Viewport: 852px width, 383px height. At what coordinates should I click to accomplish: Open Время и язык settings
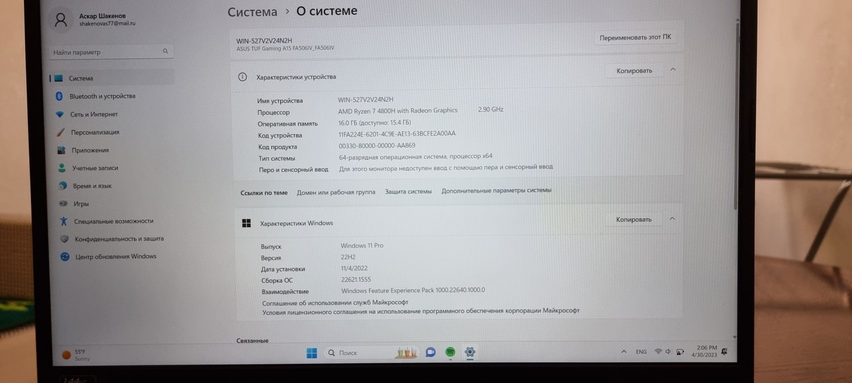click(x=92, y=186)
